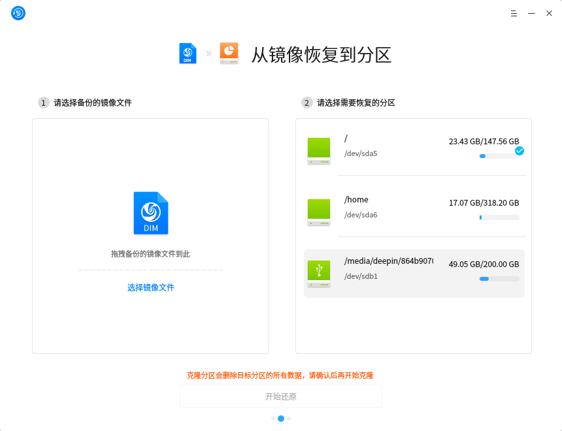Click the USB drive icon for /dev/sdb1

[319, 274]
